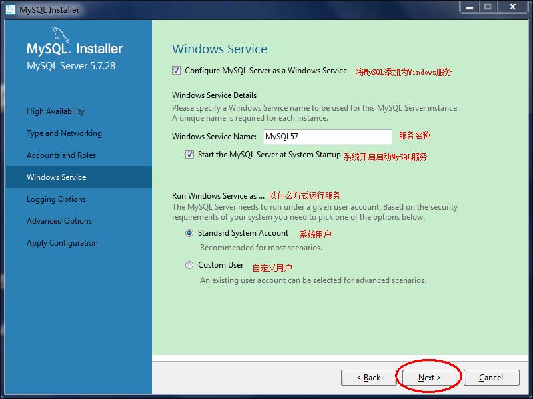Open the High Availability step
This screenshot has width=533, height=399.
pos(55,111)
